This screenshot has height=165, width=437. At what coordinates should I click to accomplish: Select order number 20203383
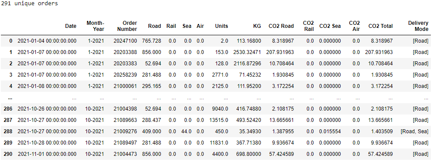[x=125, y=64]
